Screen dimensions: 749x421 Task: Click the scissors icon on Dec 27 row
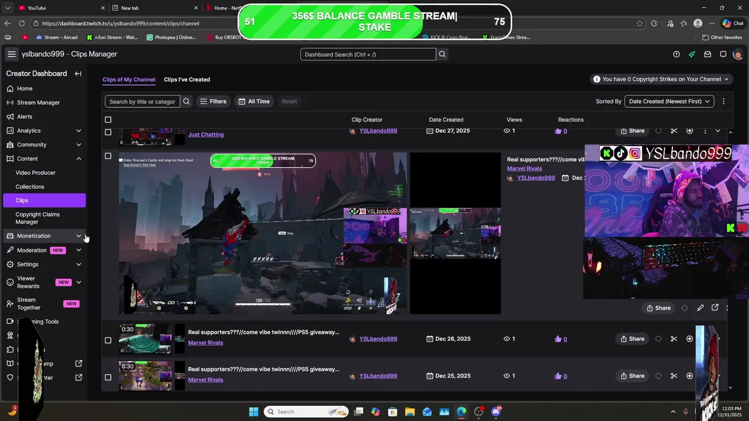674,131
